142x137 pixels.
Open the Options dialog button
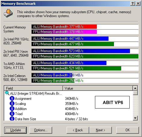[x=41, y=130]
